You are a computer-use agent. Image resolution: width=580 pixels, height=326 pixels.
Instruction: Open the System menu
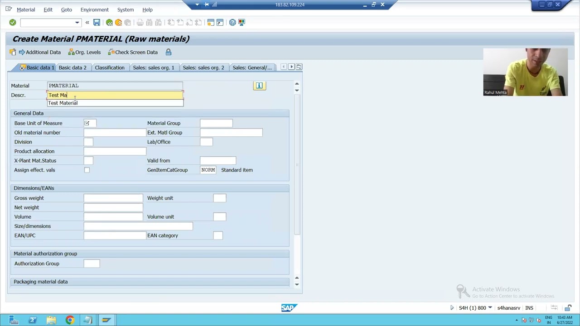[126, 10]
